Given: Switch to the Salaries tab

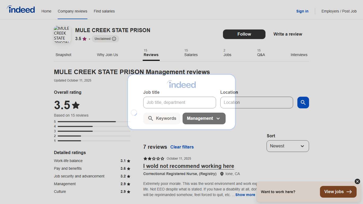Looking at the screenshot, I should click(x=191, y=55).
